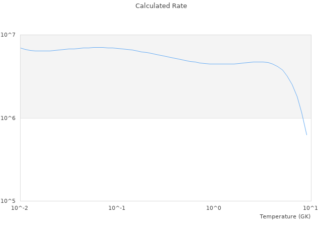
Task: Select the lowest end point of blue curve
Action: coord(306,135)
